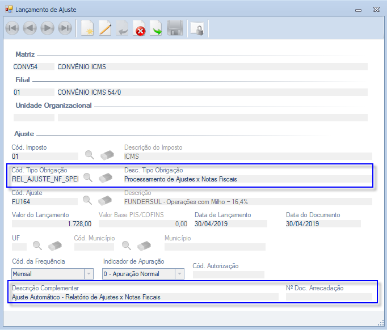
Task: Open lookup for Cód. Tipo Obrigação
Action: click(88, 178)
